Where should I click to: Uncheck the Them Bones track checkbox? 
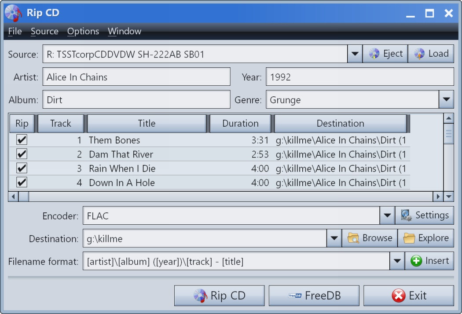pyautogui.click(x=22, y=139)
